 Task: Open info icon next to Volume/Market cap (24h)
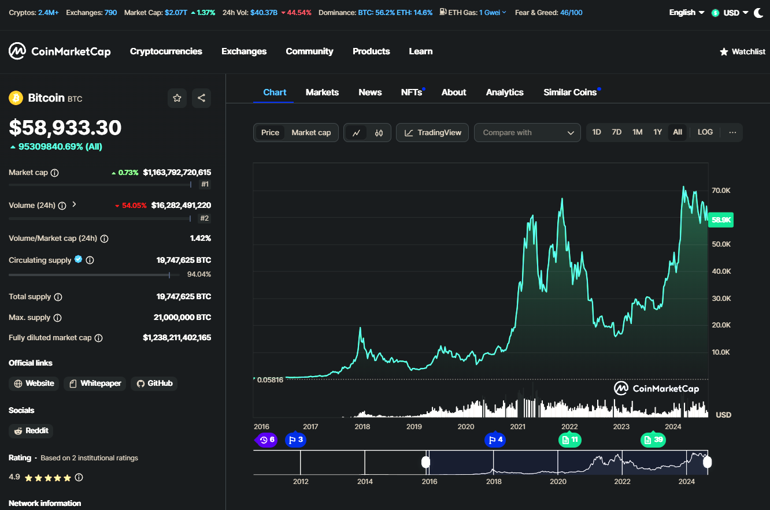pos(104,239)
